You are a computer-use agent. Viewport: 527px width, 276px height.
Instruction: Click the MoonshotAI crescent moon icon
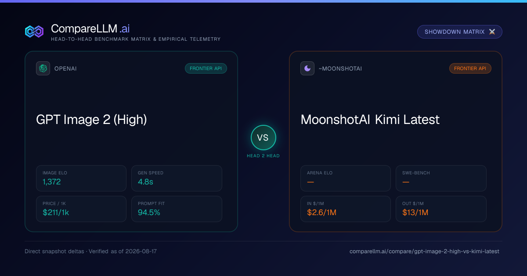(307, 68)
